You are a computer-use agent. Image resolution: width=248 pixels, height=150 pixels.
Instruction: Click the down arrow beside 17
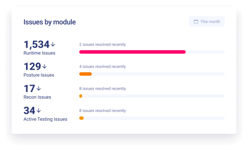[x=38, y=88]
